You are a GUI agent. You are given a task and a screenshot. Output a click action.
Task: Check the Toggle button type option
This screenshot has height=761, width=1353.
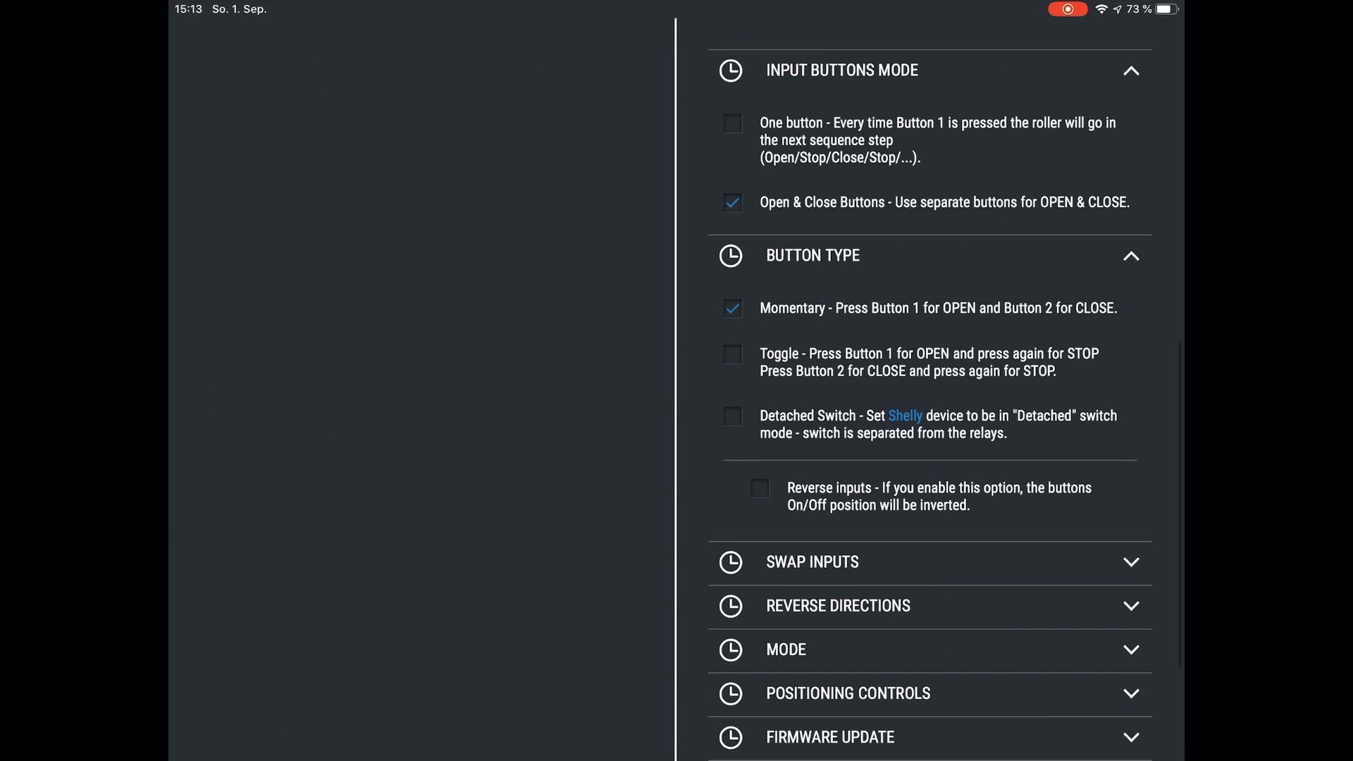733,354
